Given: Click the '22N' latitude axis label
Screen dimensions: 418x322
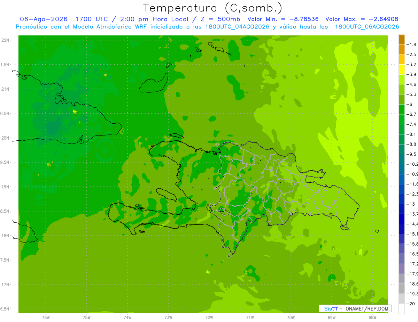Looking at the screenshot, I should 5,40.
